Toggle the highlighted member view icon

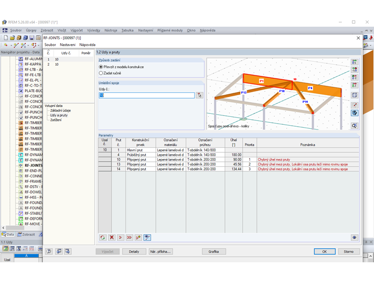tap(147, 238)
